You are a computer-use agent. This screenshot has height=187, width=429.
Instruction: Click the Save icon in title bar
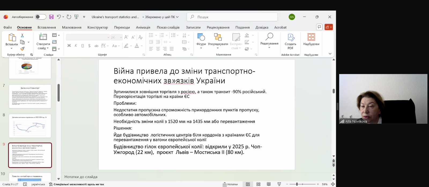(x=51, y=17)
